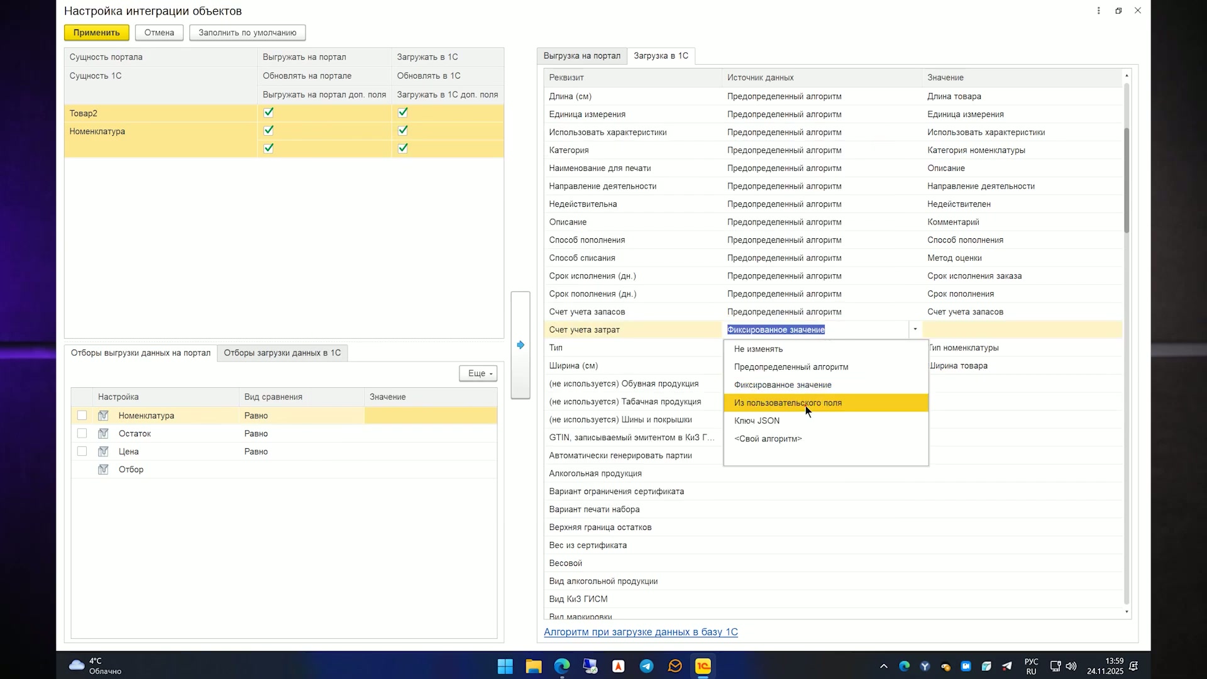The width and height of the screenshot is (1207, 679).
Task: Click the icon beside the Остаток filter
Action: [x=103, y=434]
